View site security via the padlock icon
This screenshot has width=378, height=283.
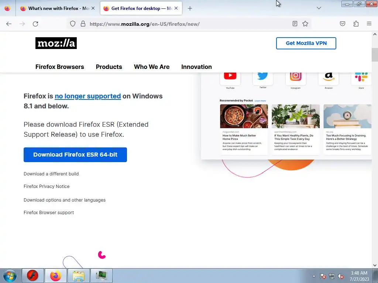tap(83, 24)
